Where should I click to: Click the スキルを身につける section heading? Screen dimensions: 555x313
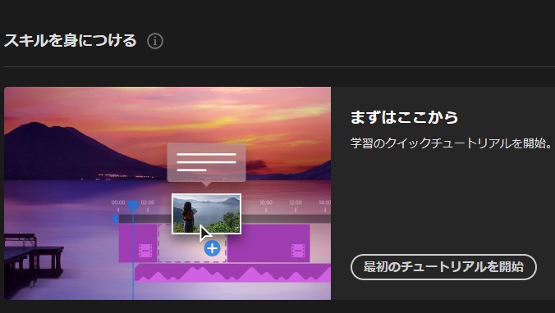70,41
